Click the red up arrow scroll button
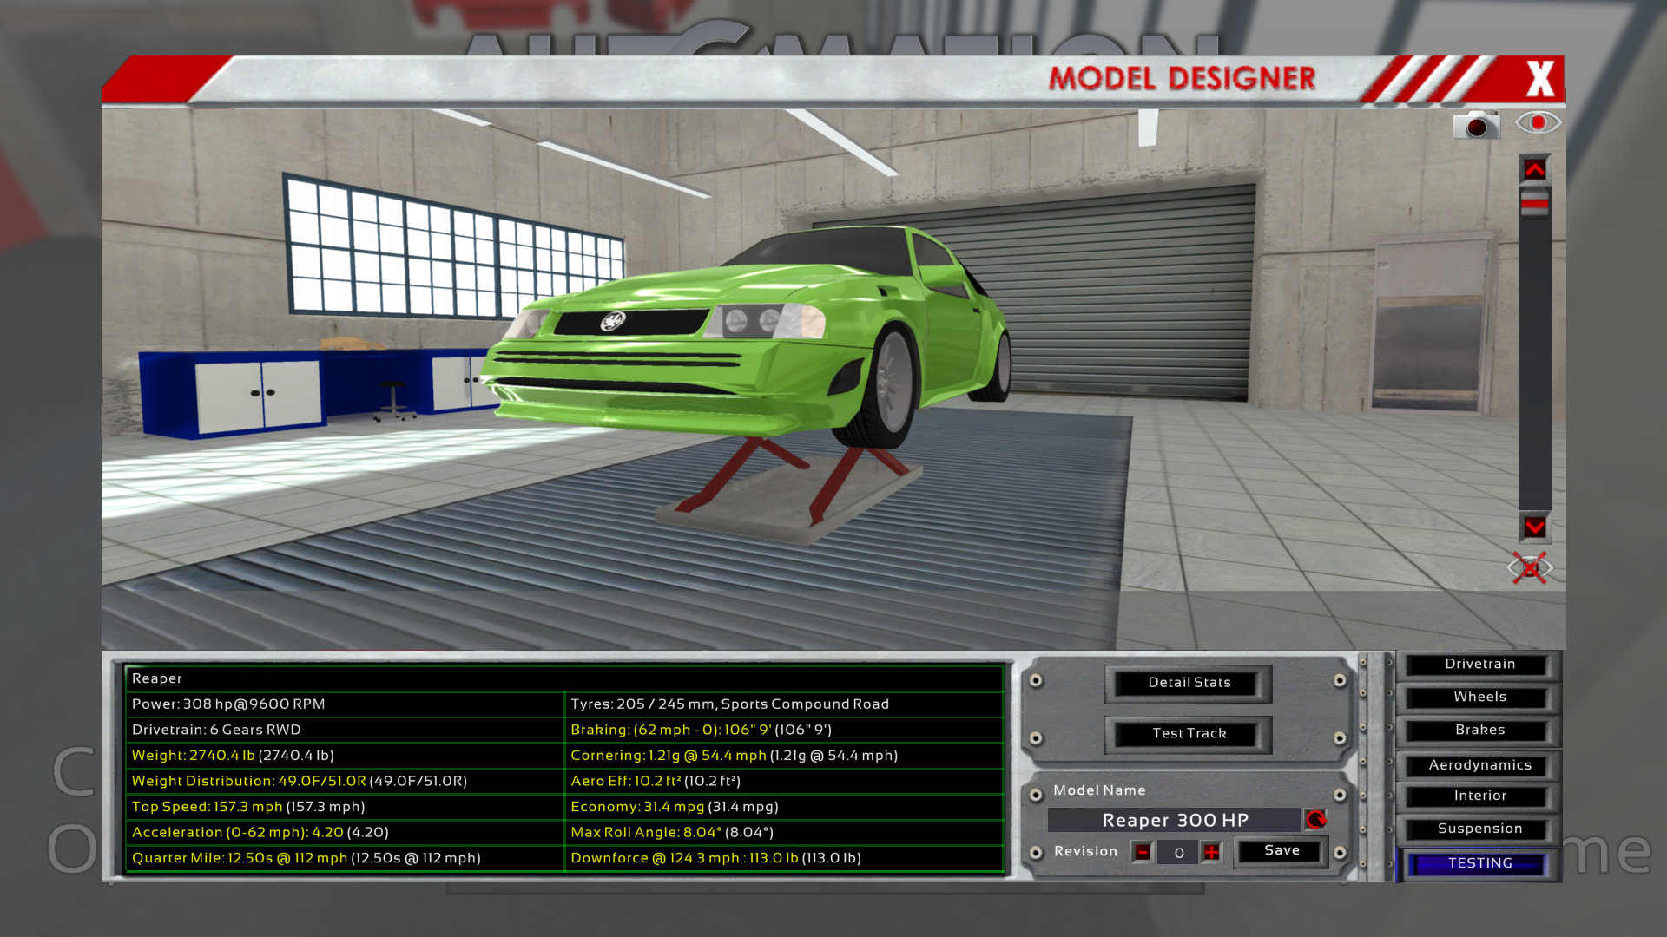Image resolution: width=1667 pixels, height=937 pixels. [1534, 169]
